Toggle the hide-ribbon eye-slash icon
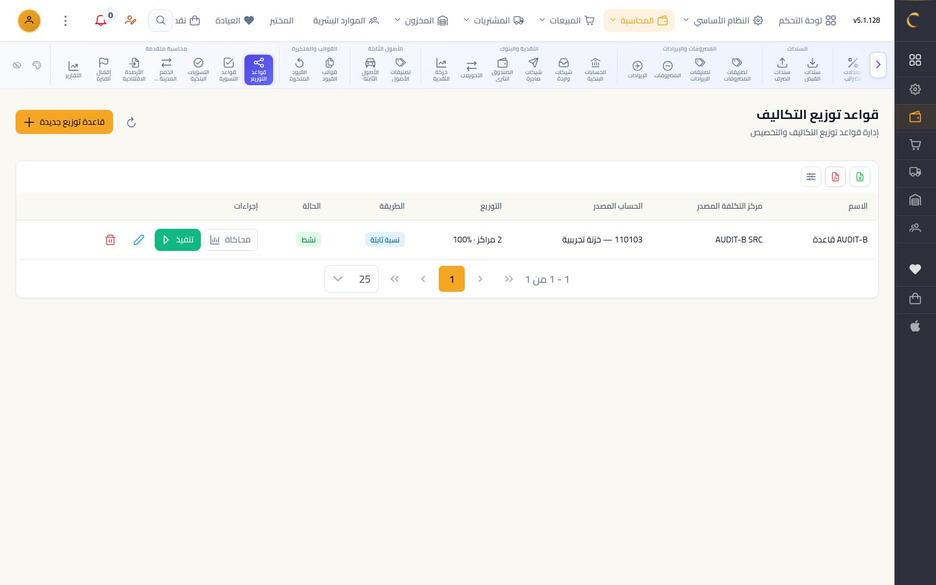The width and height of the screenshot is (936, 585). click(x=17, y=65)
